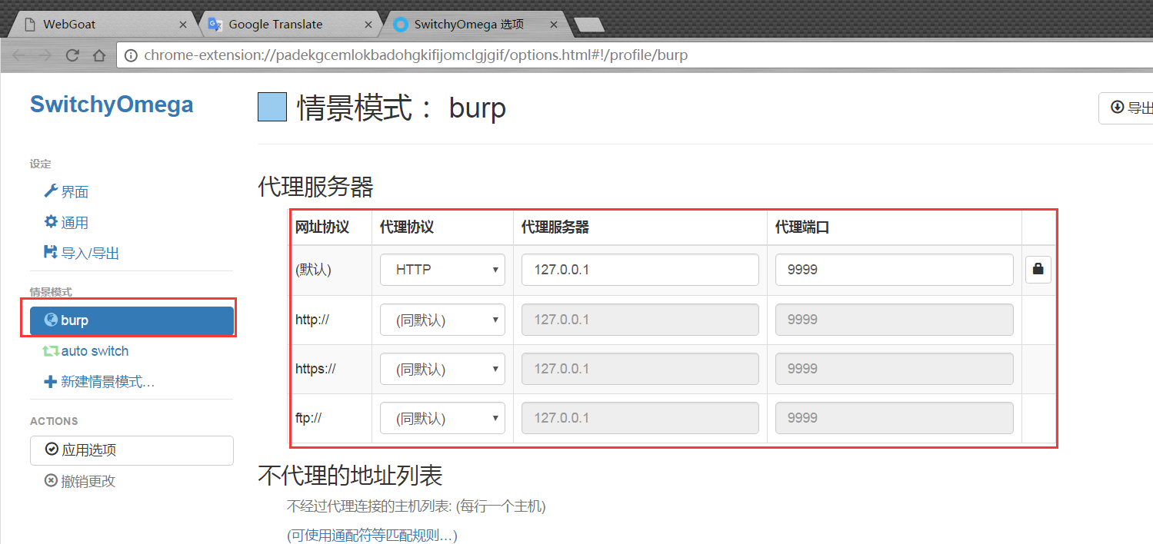Screen dimensions: 1153x544
Task: Click the http:// row port field
Action: 894,320
